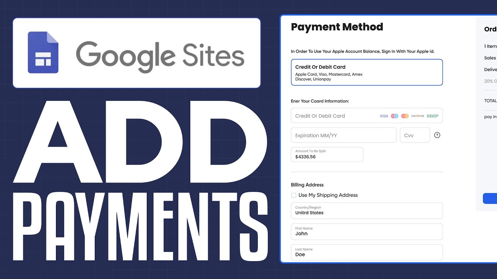Click the Maestro card icon

pyautogui.click(x=394, y=116)
